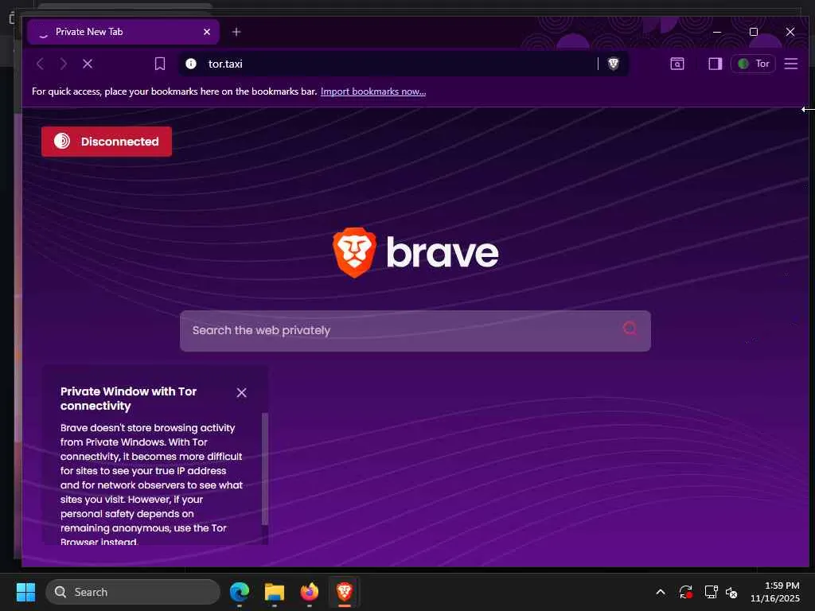This screenshot has height=611, width=815.
Task: Go forward to the next page
Action: [x=64, y=64]
